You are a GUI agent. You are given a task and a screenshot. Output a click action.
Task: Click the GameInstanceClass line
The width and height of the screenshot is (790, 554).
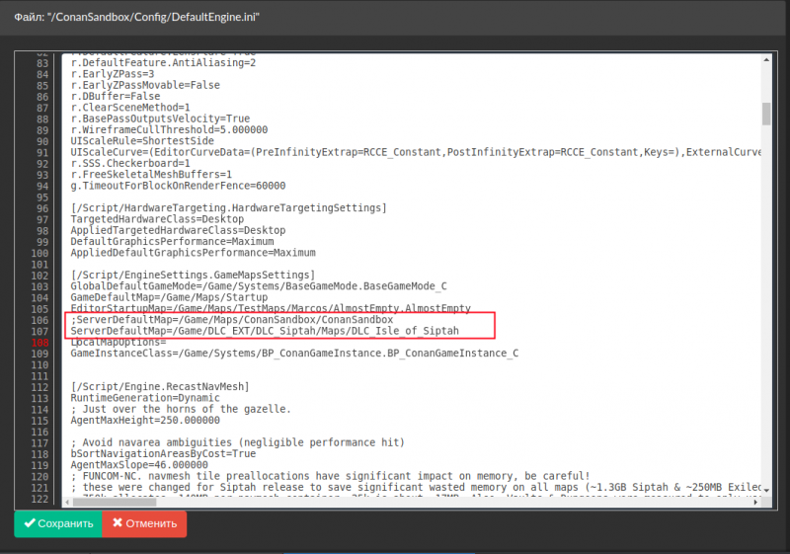click(x=294, y=354)
